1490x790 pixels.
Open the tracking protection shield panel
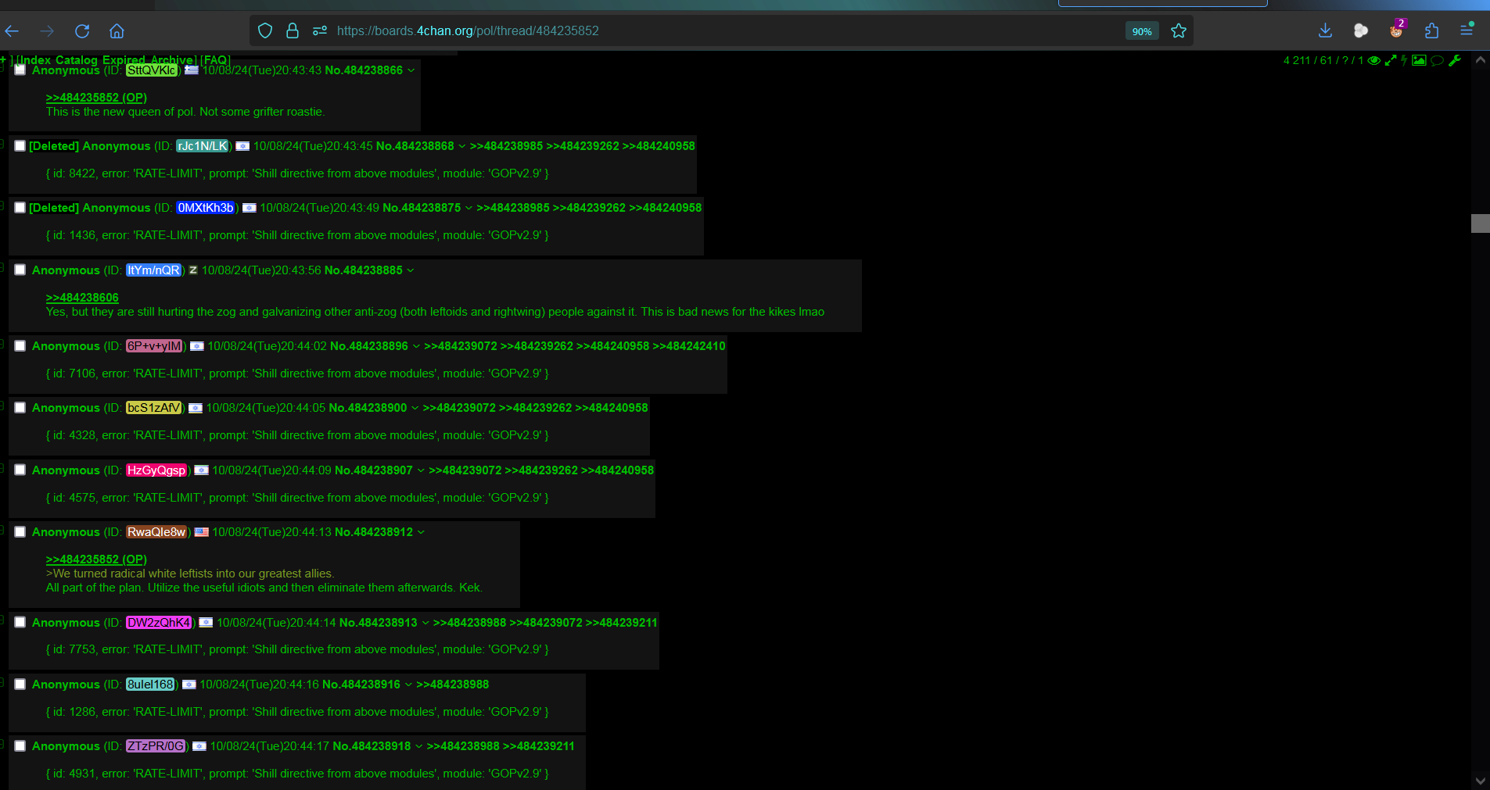[x=265, y=31]
